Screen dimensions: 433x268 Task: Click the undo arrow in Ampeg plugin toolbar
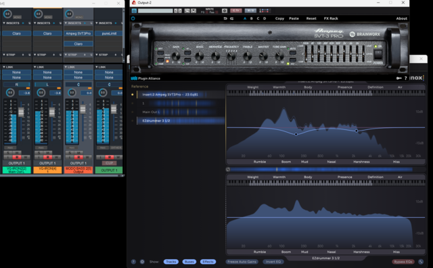(x=225, y=18)
